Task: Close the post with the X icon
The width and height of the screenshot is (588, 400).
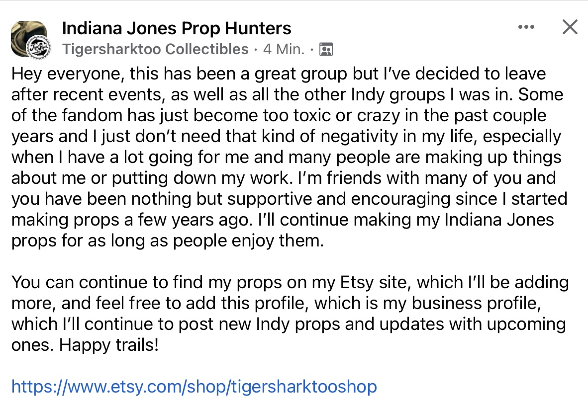Action: click(x=570, y=27)
